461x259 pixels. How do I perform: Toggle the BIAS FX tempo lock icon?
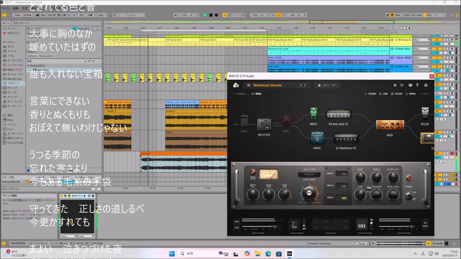pos(319,85)
